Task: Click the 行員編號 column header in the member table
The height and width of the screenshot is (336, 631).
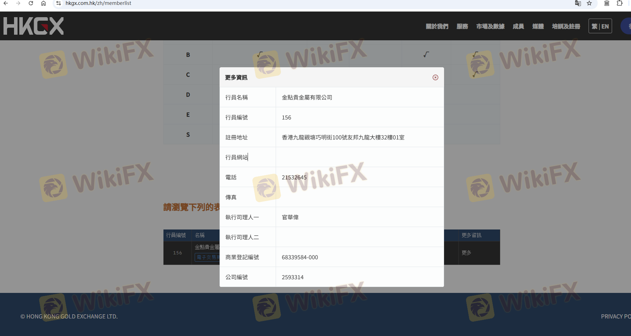Action: tap(176, 235)
